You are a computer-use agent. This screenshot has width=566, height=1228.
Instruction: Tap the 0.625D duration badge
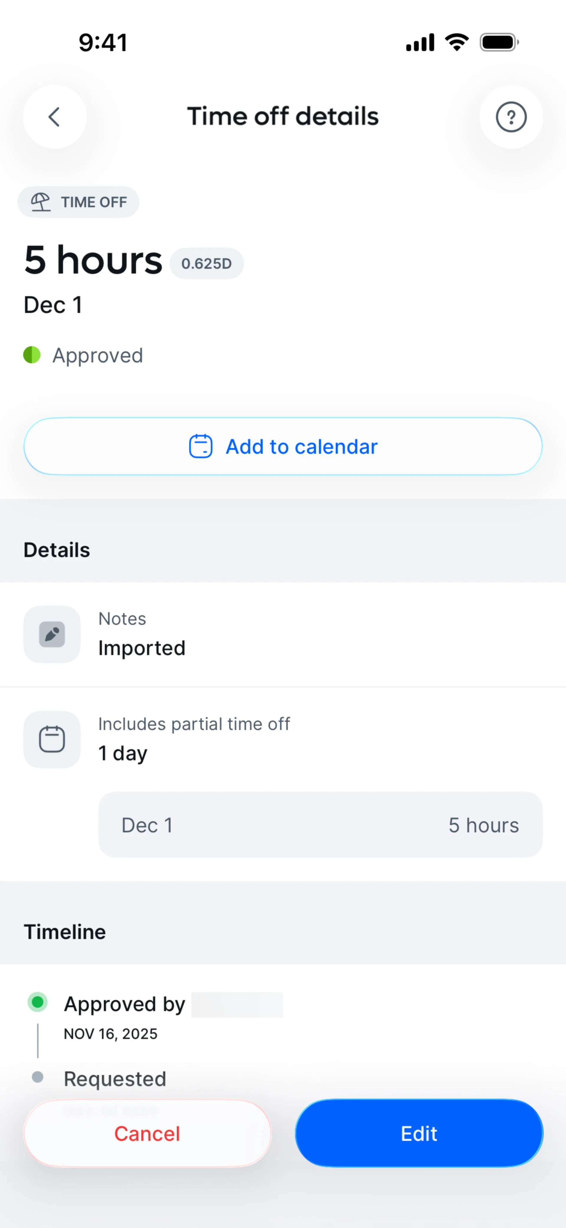(206, 263)
